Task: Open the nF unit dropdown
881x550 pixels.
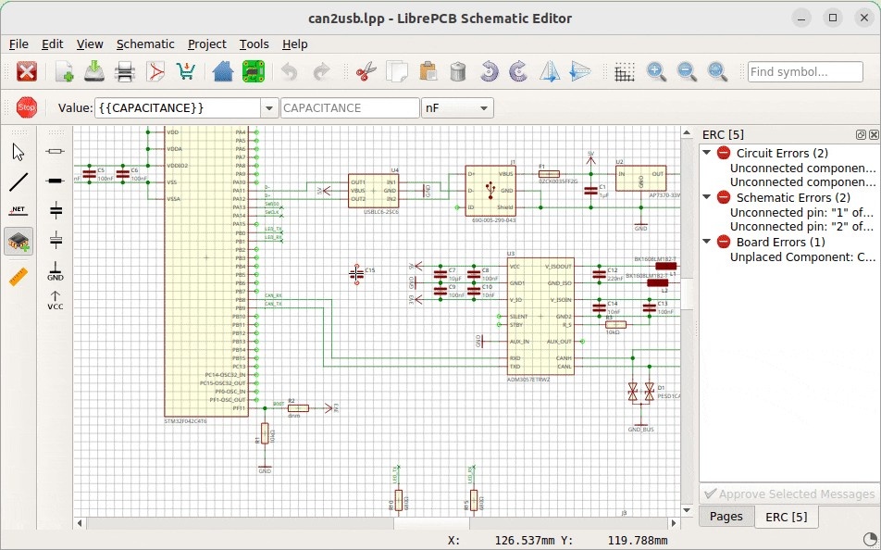Action: [482, 107]
